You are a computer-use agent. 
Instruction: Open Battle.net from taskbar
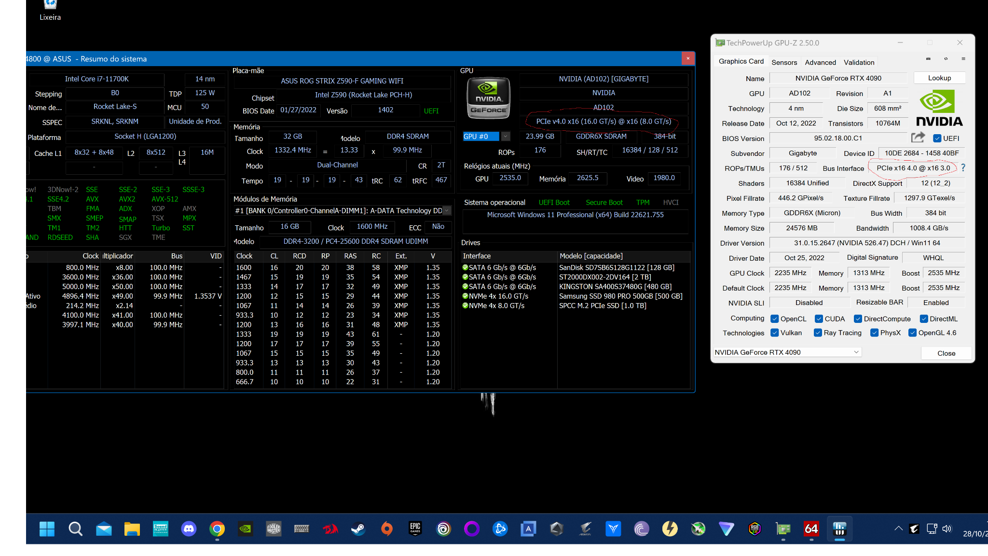[x=500, y=529]
